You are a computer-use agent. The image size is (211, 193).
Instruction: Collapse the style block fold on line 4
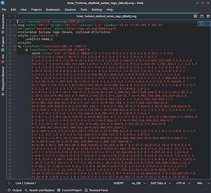pyautogui.click(x=15, y=35)
